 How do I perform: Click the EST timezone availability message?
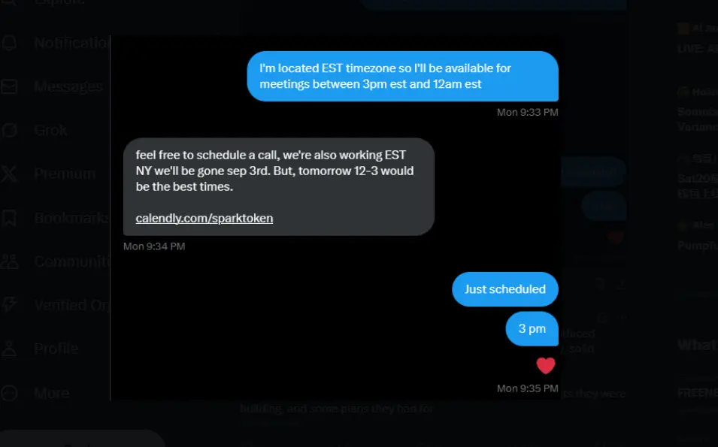[402, 76]
